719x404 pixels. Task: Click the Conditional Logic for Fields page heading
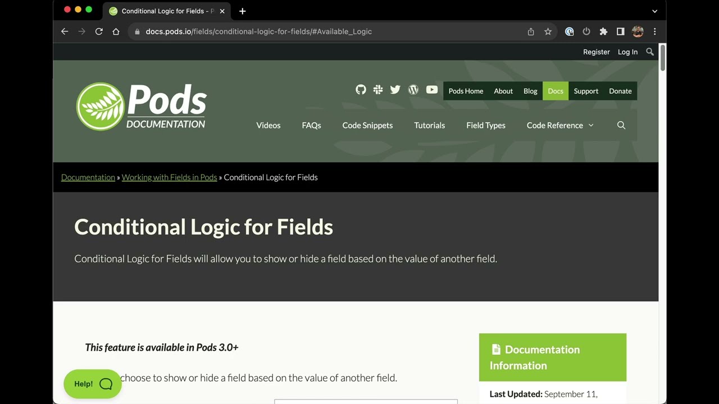(x=203, y=227)
